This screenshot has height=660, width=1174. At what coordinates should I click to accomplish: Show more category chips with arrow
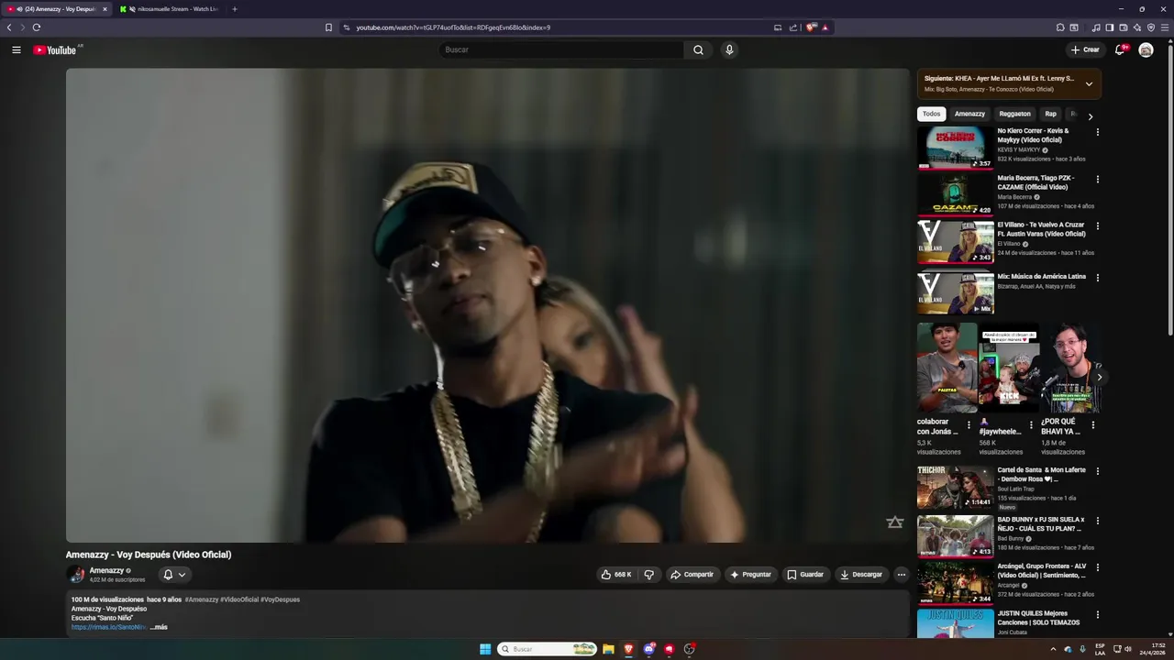tap(1090, 116)
